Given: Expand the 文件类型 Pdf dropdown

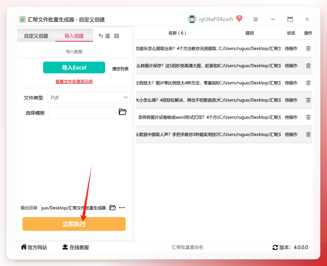Looking at the screenshot, I should pos(89,97).
